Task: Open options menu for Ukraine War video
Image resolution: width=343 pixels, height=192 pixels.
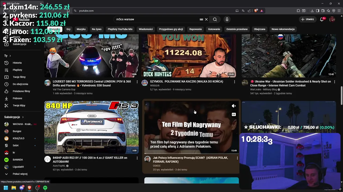Action: [x=334, y=82]
